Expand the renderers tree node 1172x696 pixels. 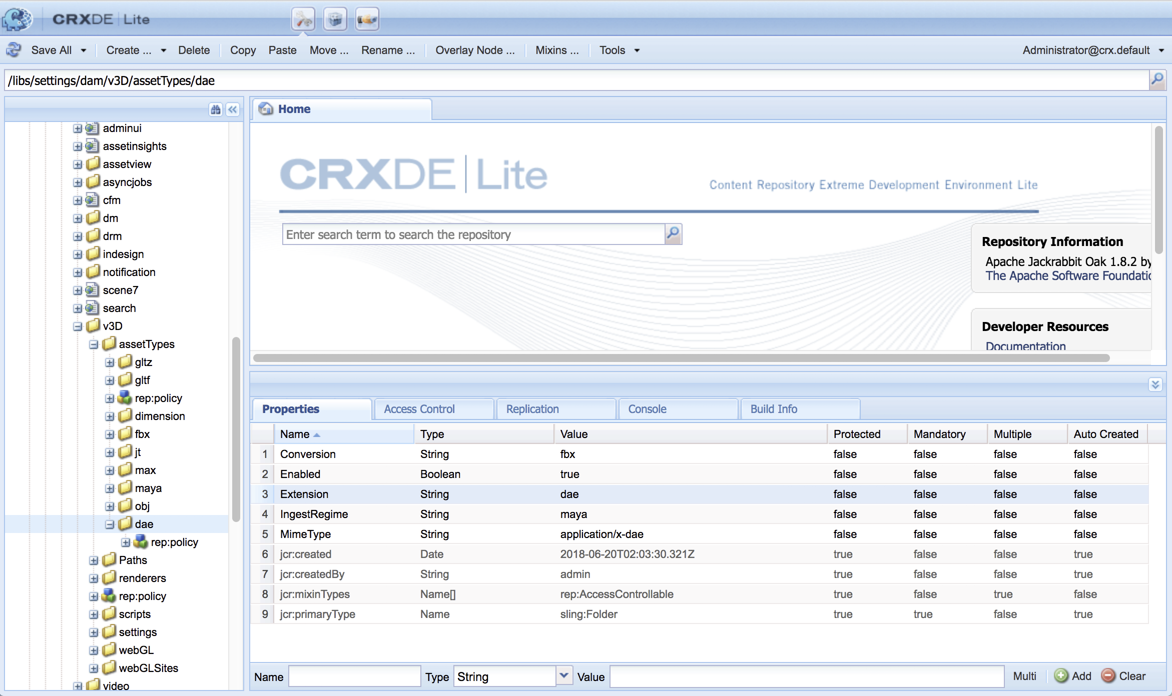click(x=94, y=578)
